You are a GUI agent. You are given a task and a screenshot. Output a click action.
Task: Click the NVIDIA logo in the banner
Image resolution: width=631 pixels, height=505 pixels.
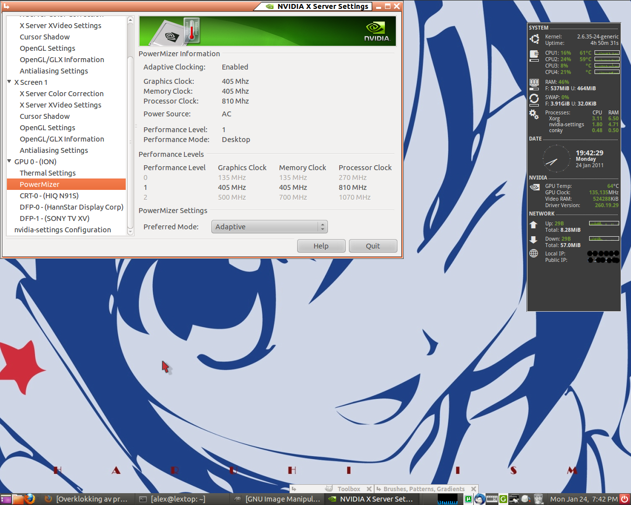click(x=377, y=31)
